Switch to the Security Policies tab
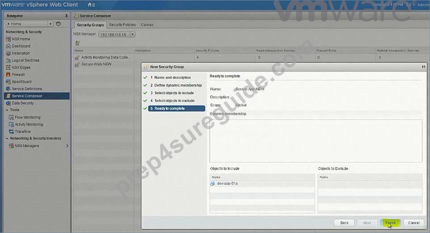Viewport: 430px width, 233px height. [122, 25]
